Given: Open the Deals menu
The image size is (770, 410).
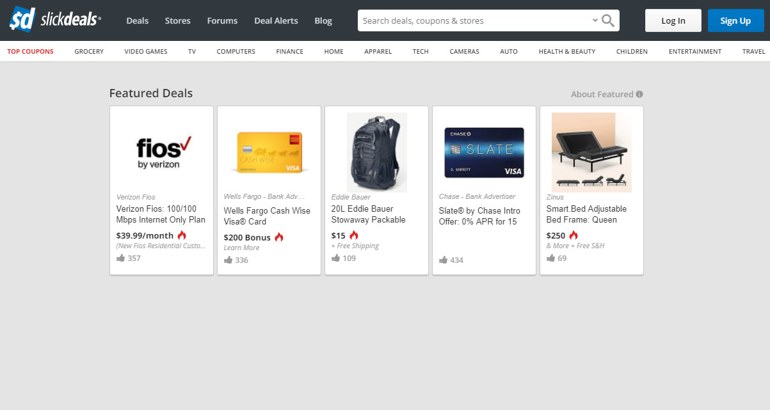Looking at the screenshot, I should coord(137,20).
